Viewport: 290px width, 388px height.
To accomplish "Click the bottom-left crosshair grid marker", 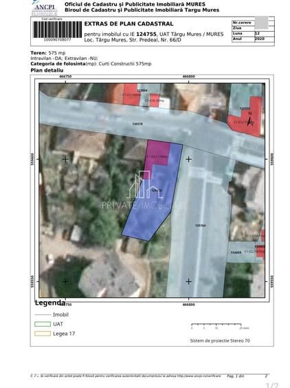I will click(x=65, y=282).
